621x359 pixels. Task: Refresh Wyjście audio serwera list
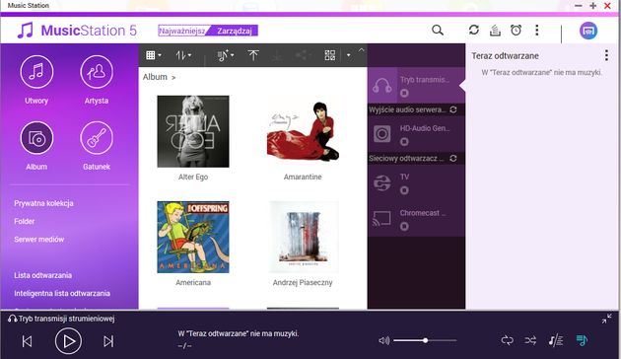tap(453, 109)
